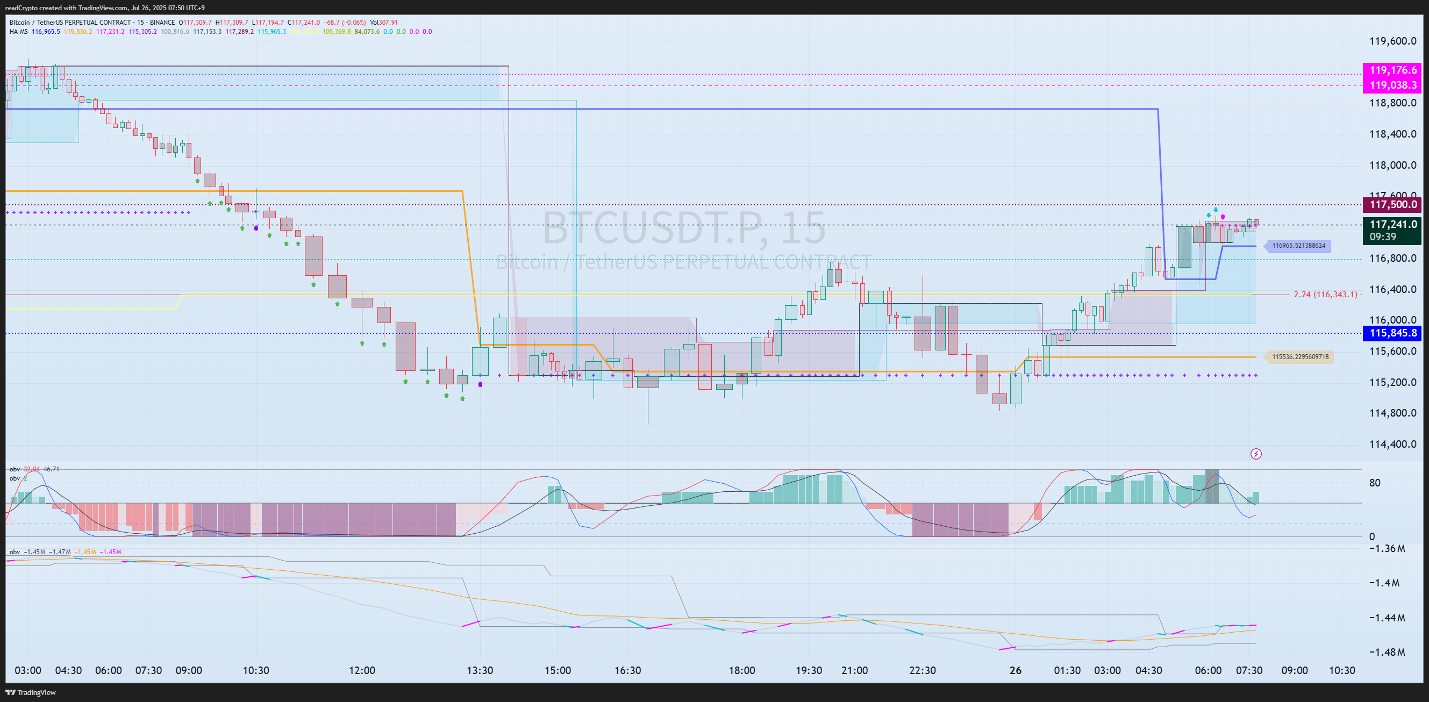Click the symbol title 'Bitcoin / TetherUS PERPETUAL CONTRACT'
Viewport: 1429px width, 702px height.
click(x=70, y=23)
